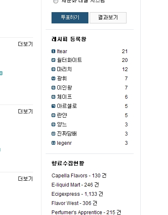Open the middle 더보기 link
The image size is (168, 215).
(26, 111)
